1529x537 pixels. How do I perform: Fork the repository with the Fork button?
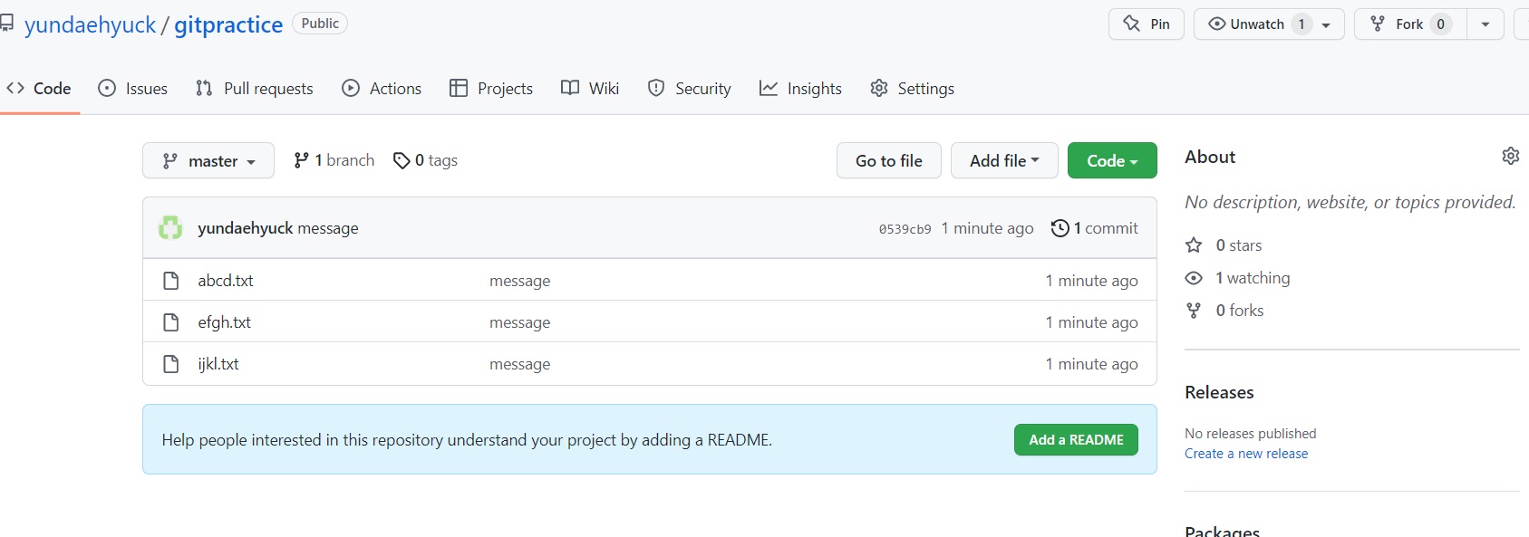1410,24
